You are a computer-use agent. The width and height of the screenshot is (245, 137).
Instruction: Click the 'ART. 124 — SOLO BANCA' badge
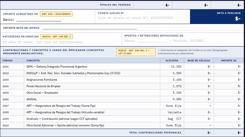56,14
